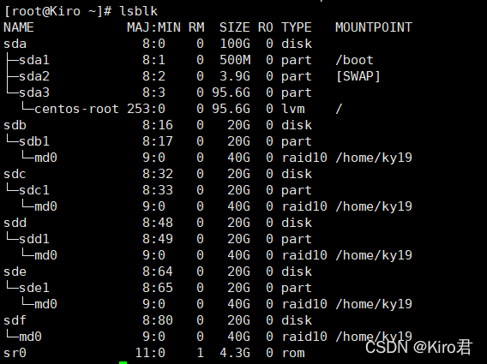Viewport: 487px width, 364px height.
Task: Click /home/ky19 in the sde1 md0 row
Action: tap(374, 304)
